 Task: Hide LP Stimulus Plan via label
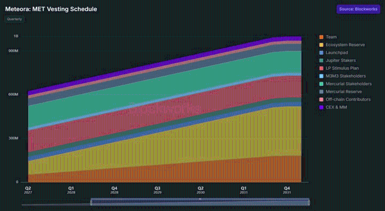(342, 68)
